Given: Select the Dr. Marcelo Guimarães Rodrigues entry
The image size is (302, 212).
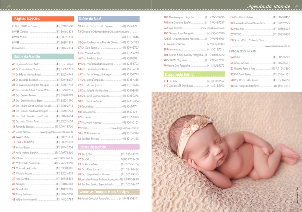Looking at the screenshot, I should click(x=43, y=85).
